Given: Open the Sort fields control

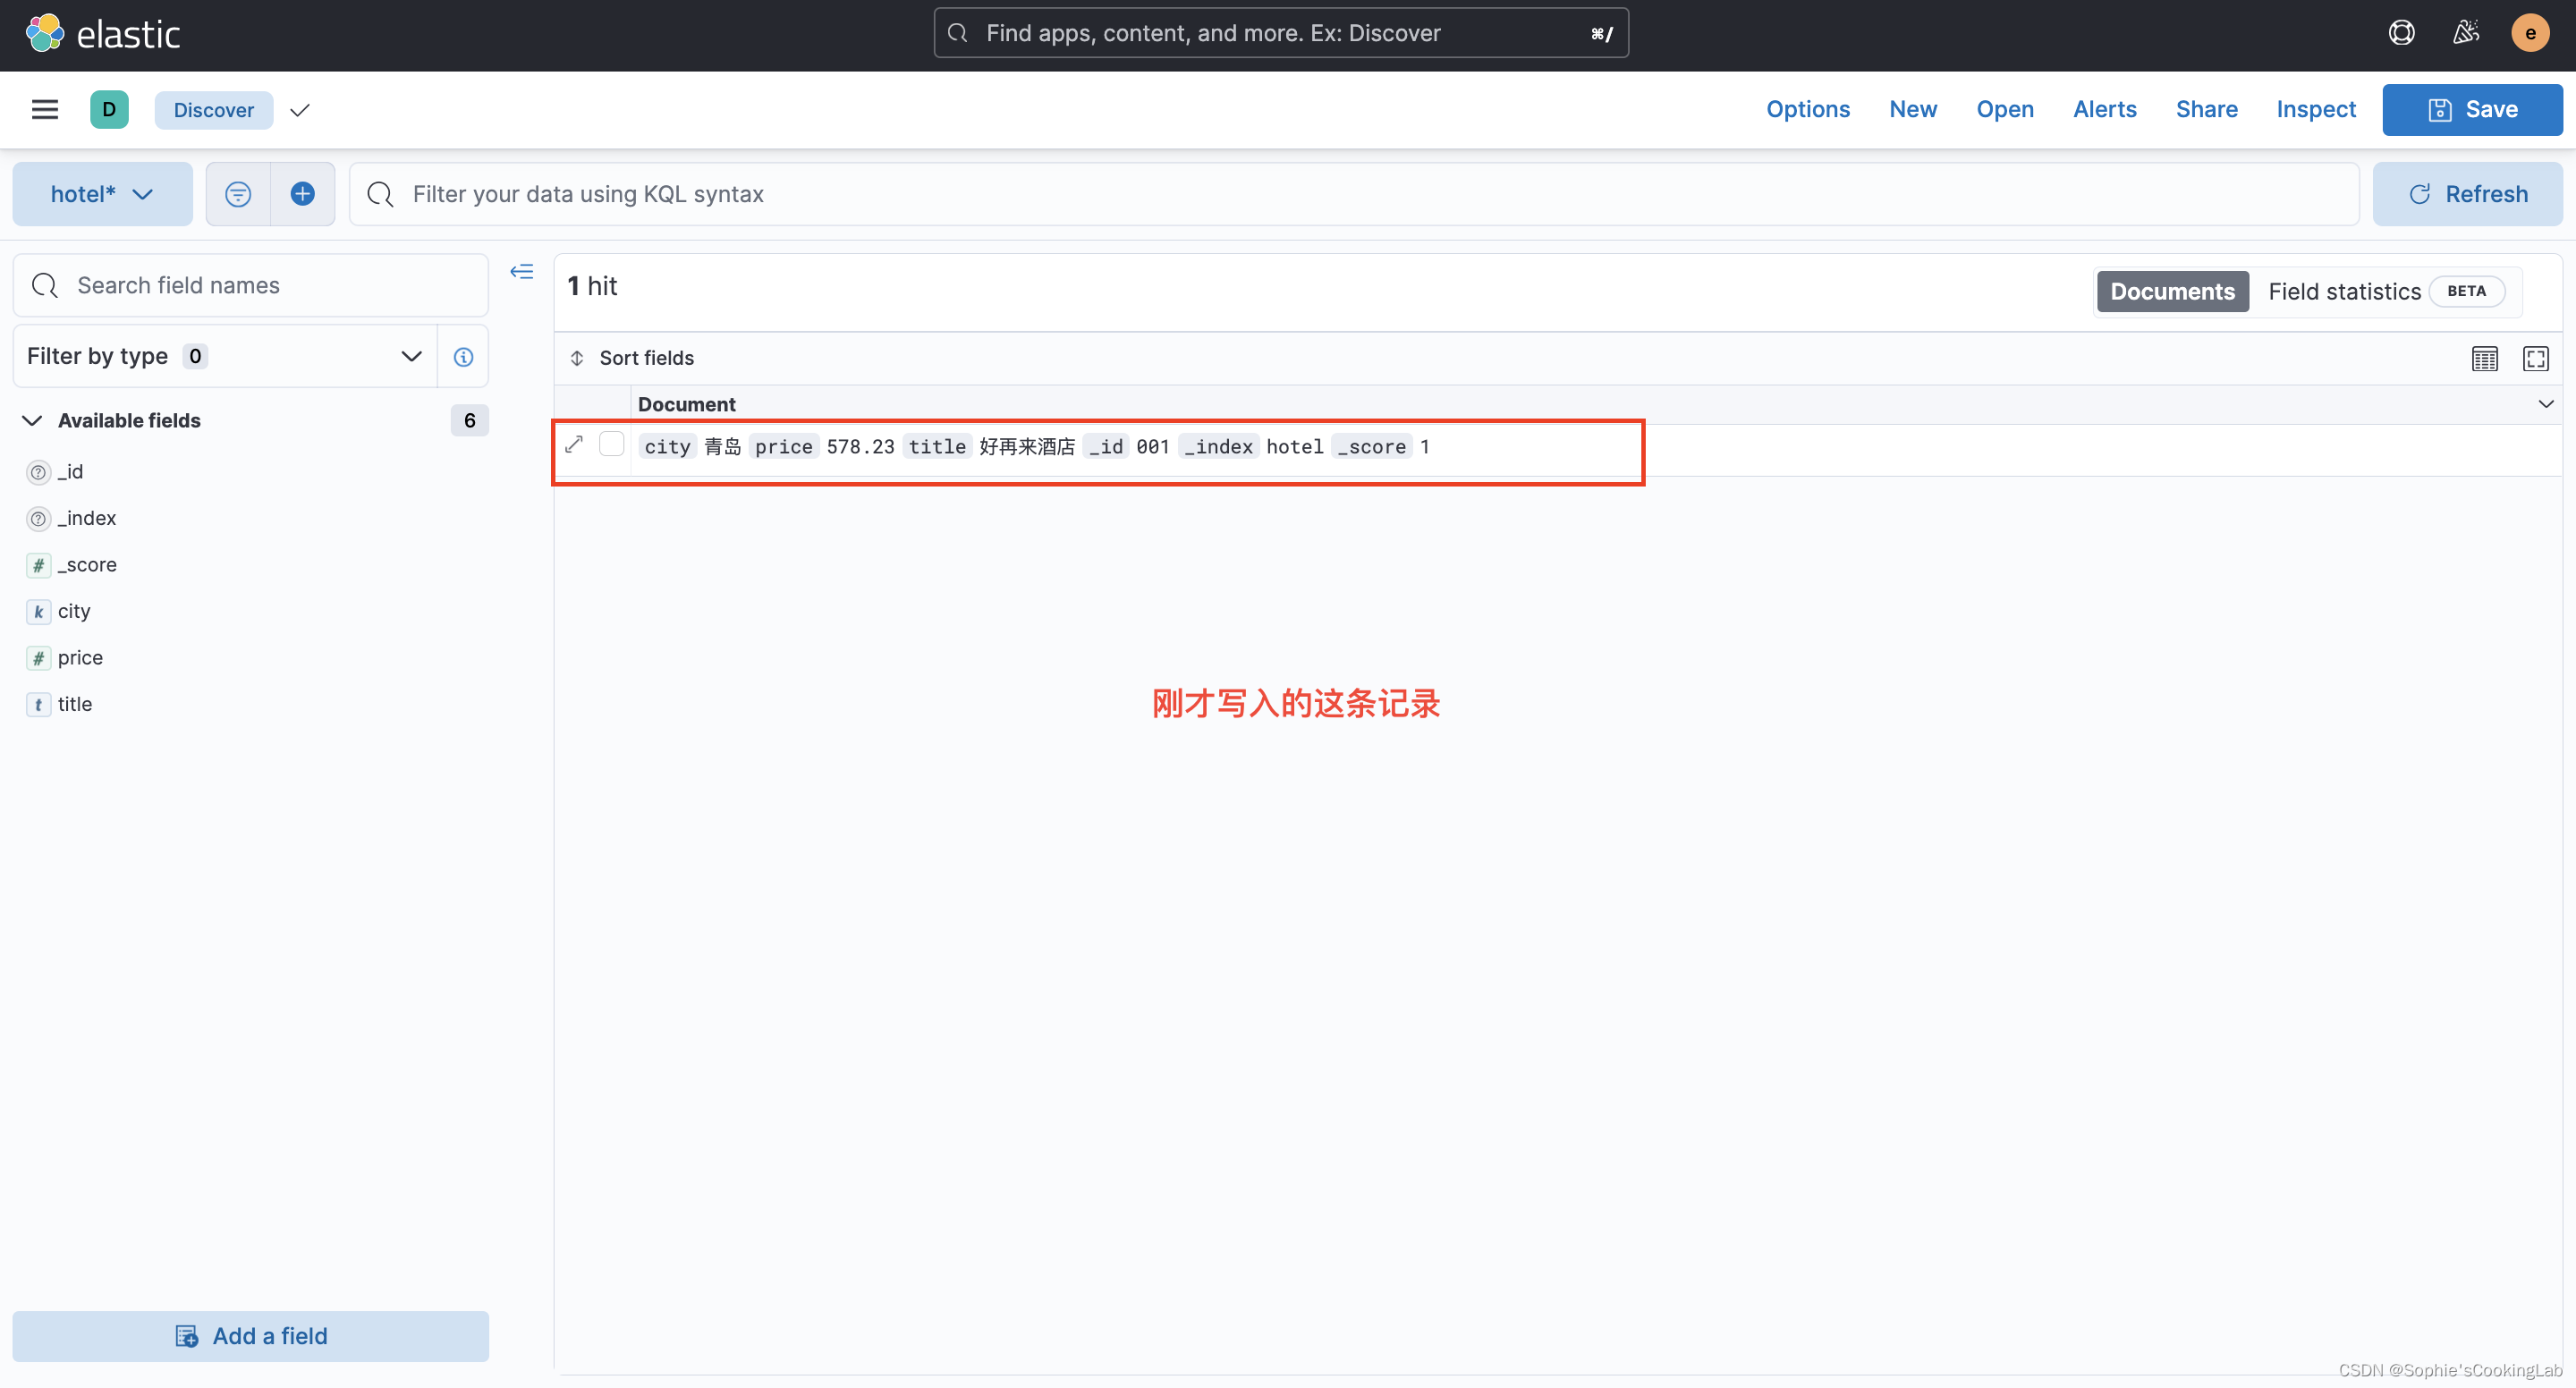Looking at the screenshot, I should tap(632, 358).
